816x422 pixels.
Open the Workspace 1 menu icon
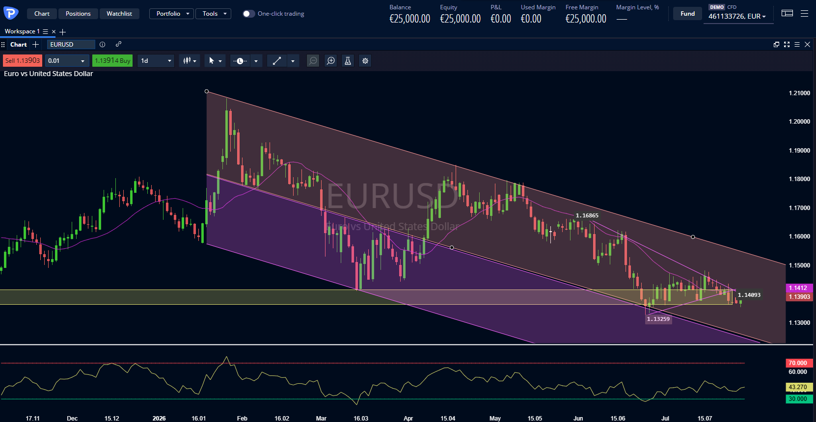point(46,31)
